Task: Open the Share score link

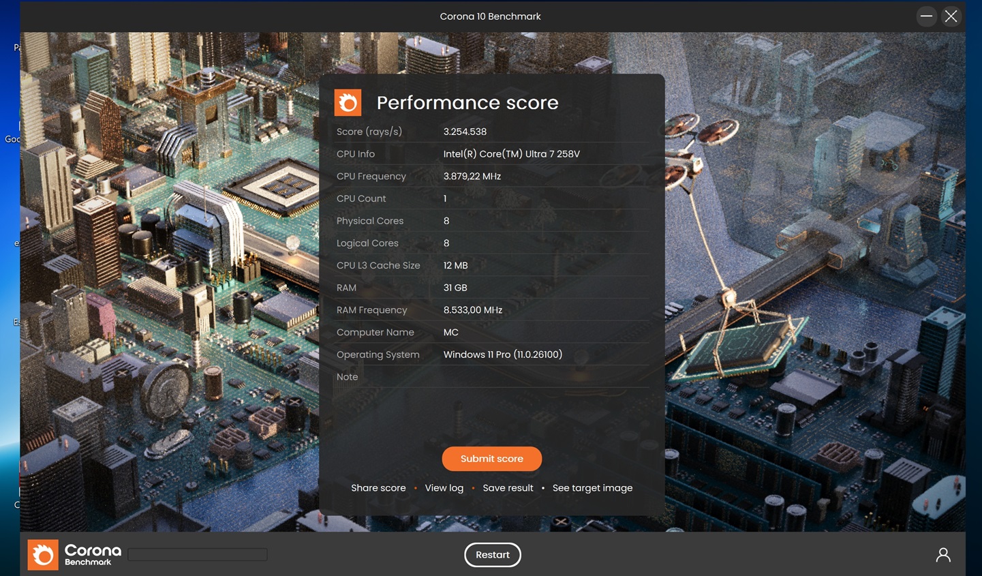Action: pyautogui.click(x=378, y=488)
